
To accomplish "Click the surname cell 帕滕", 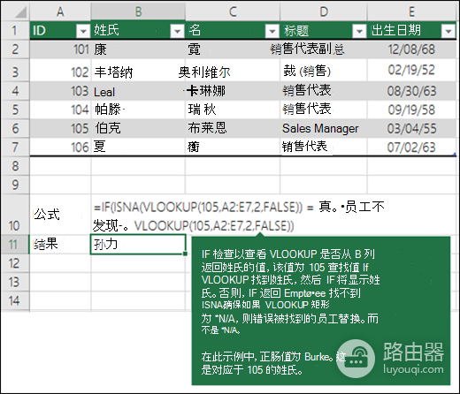I will click(x=138, y=110).
